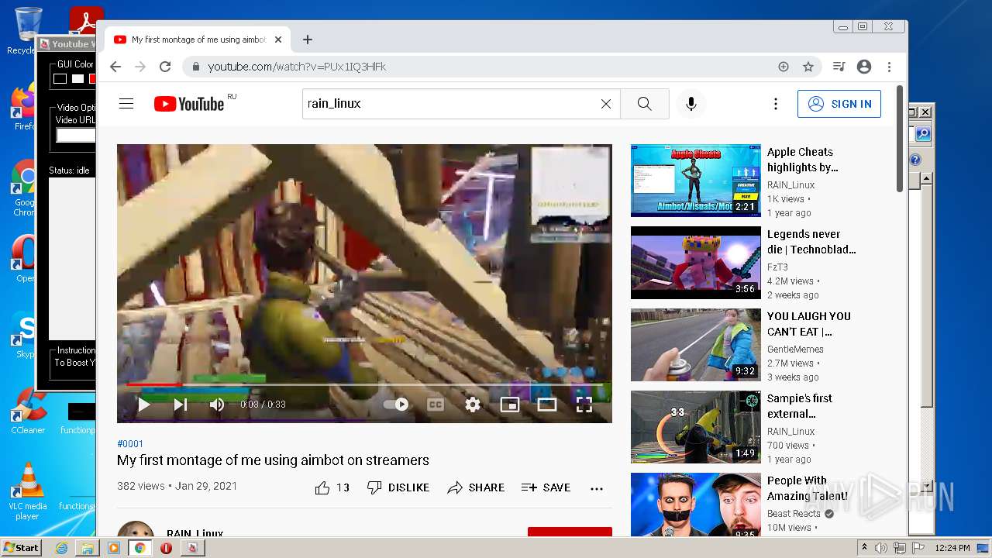Seek using the red video progress bar
992x558 pixels.
364,384
